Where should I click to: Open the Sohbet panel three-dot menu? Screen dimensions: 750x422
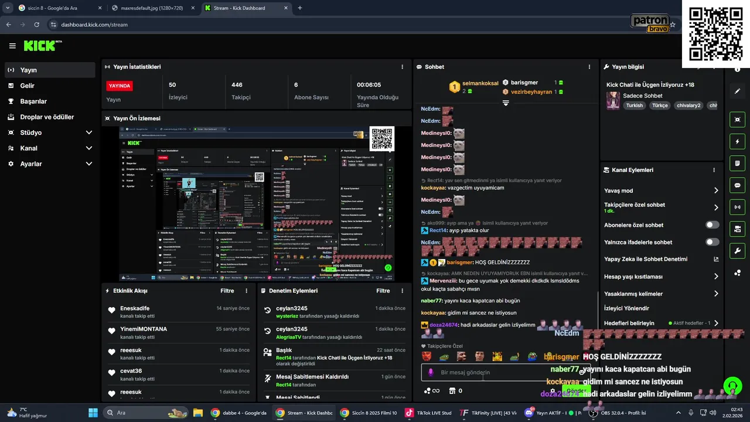click(589, 67)
